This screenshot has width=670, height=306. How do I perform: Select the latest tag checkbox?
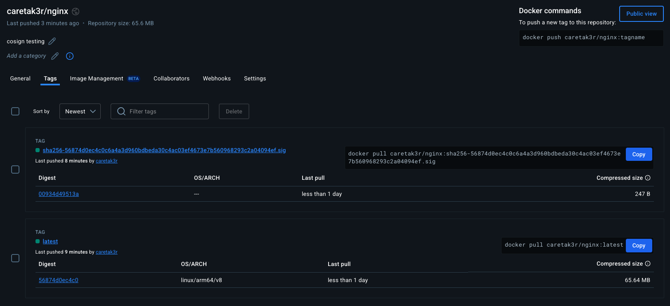15,258
